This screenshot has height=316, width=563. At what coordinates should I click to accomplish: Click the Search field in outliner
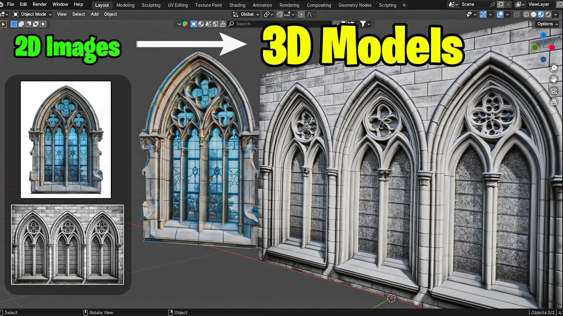279,24
